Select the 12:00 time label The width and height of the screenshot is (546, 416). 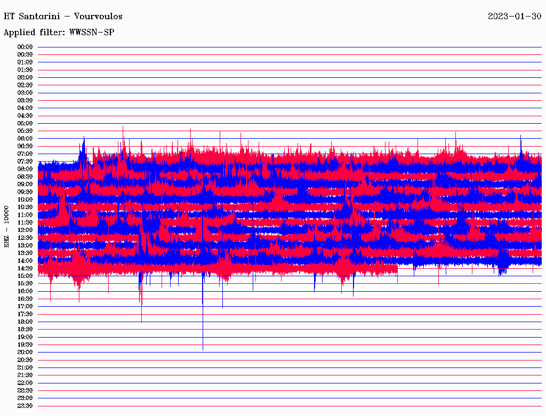click(x=25, y=230)
